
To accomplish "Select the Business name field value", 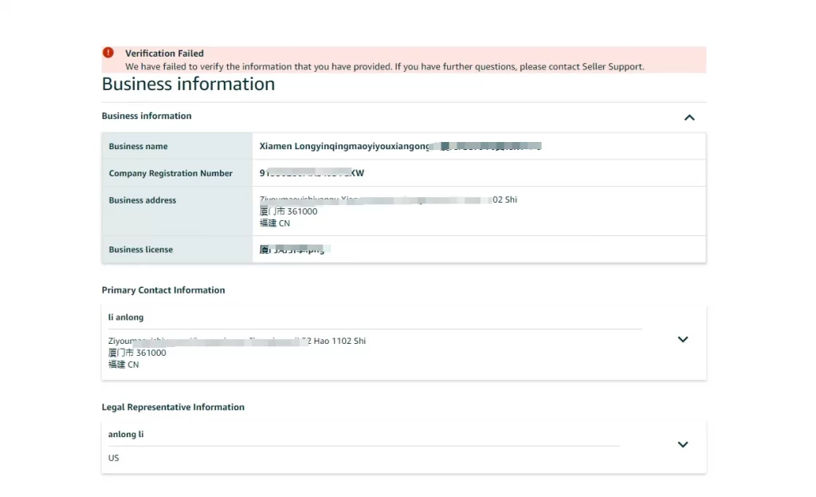I will (x=359, y=146).
